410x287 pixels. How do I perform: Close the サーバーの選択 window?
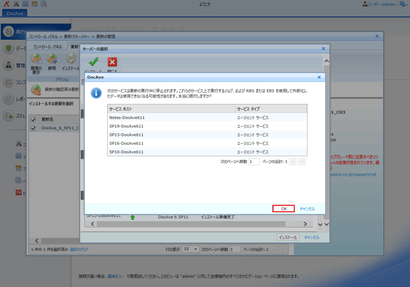tap(324, 48)
